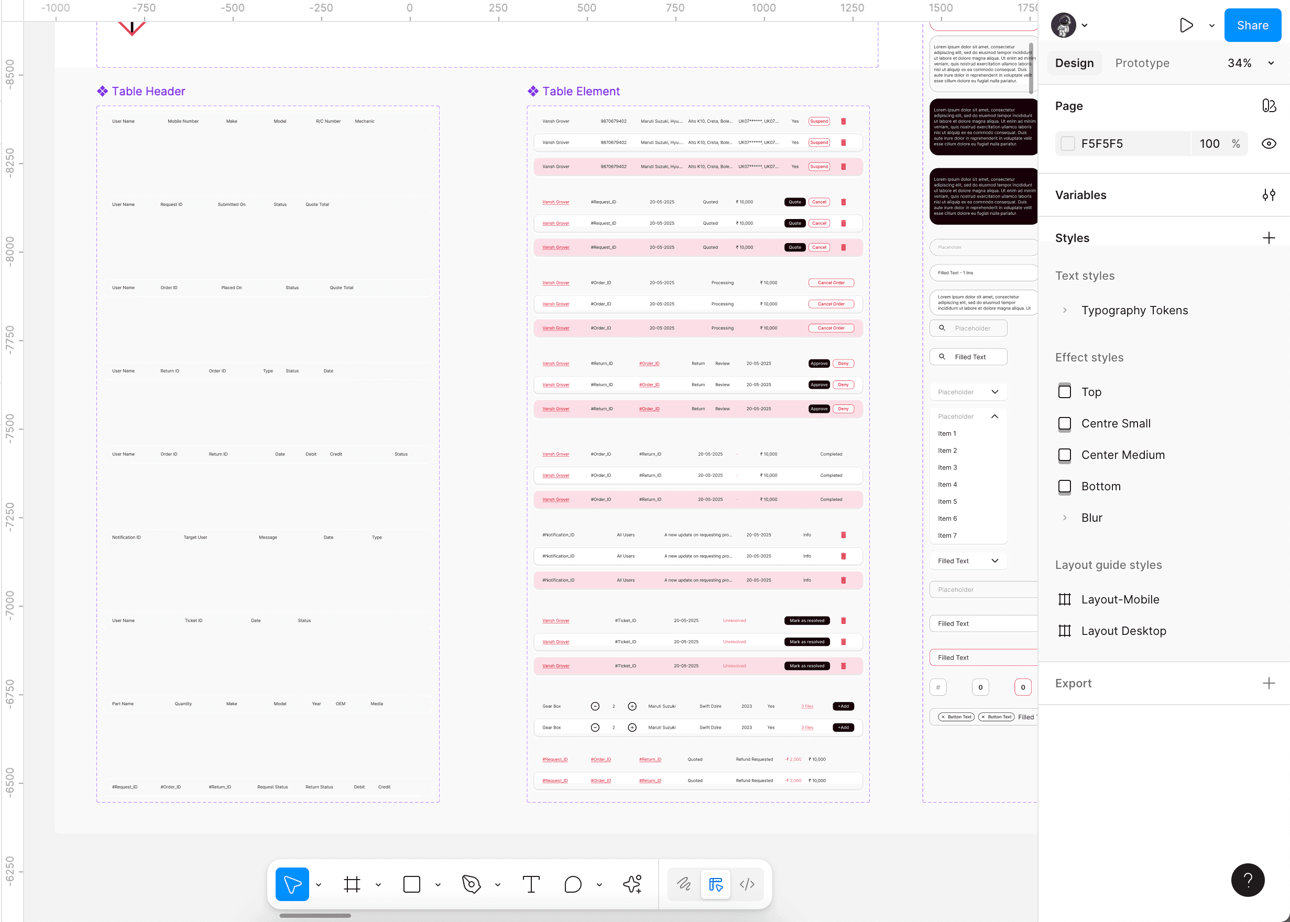Select the Pen tool
The height and width of the screenshot is (922, 1290).
pos(471,884)
